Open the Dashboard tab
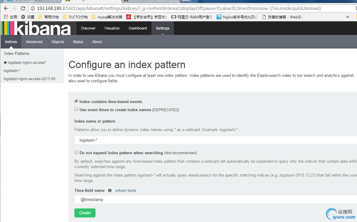The height and width of the screenshot is (222, 357). 138,28
